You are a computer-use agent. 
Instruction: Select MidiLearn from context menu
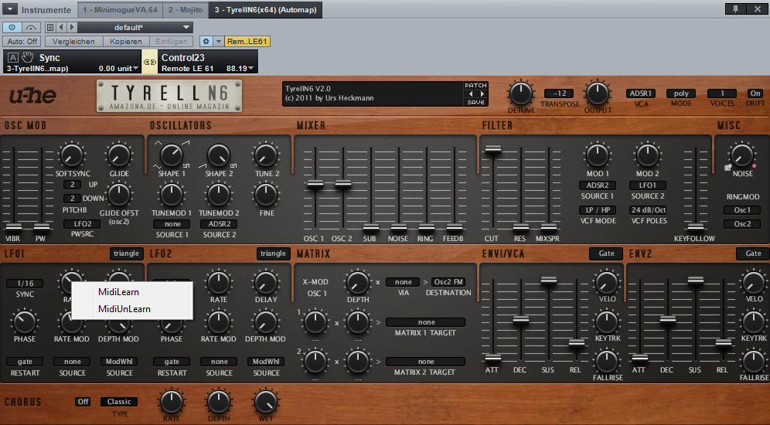[132, 291]
